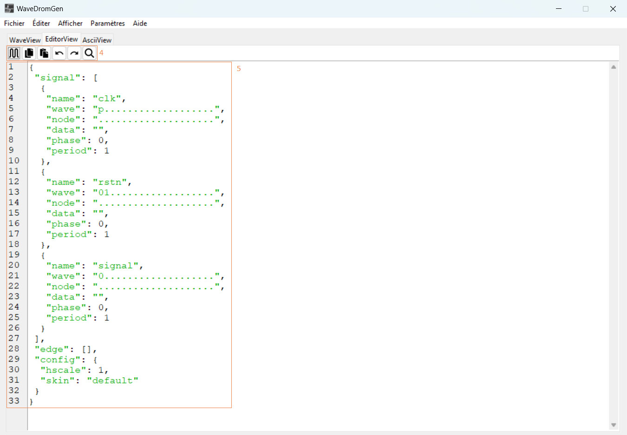Minimize the WaveDromGen window
627x435 pixels.
point(559,8)
